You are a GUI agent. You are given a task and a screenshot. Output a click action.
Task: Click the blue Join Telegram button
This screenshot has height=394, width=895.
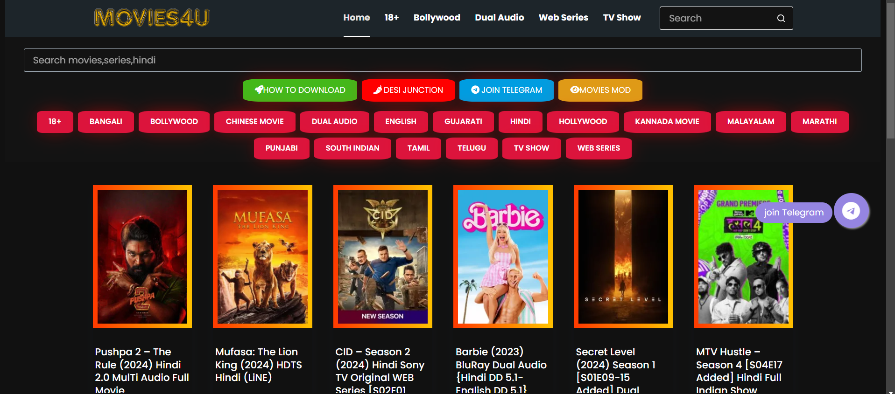[506, 90]
